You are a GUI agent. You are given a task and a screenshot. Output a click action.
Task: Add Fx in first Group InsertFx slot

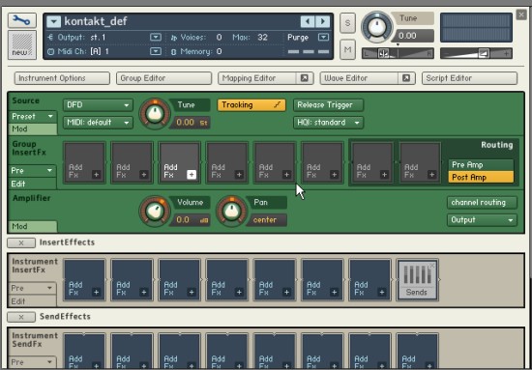tap(84, 163)
